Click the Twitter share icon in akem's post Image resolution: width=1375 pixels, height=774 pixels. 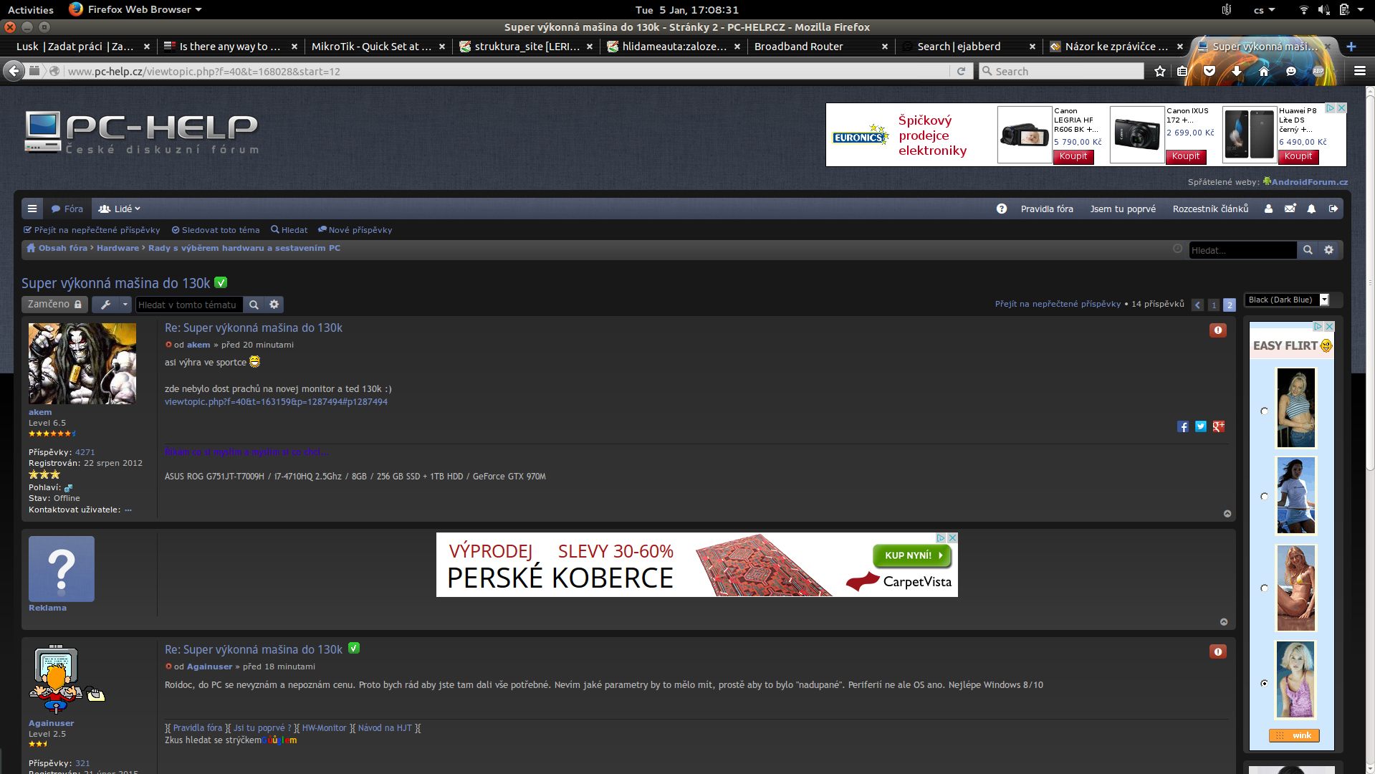(x=1201, y=426)
